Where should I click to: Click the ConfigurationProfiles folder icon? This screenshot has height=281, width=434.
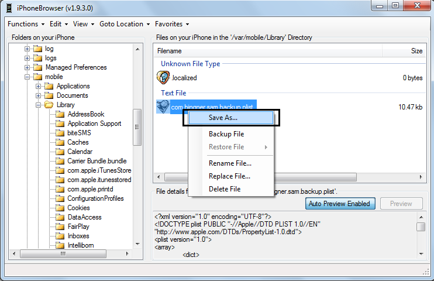(60, 198)
